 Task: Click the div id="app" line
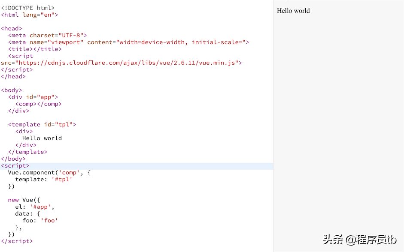[33, 97]
